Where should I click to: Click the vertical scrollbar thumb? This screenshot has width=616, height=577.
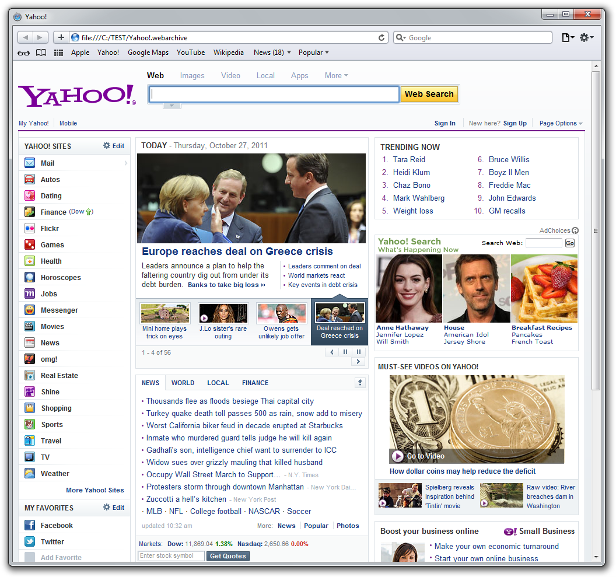(596, 230)
